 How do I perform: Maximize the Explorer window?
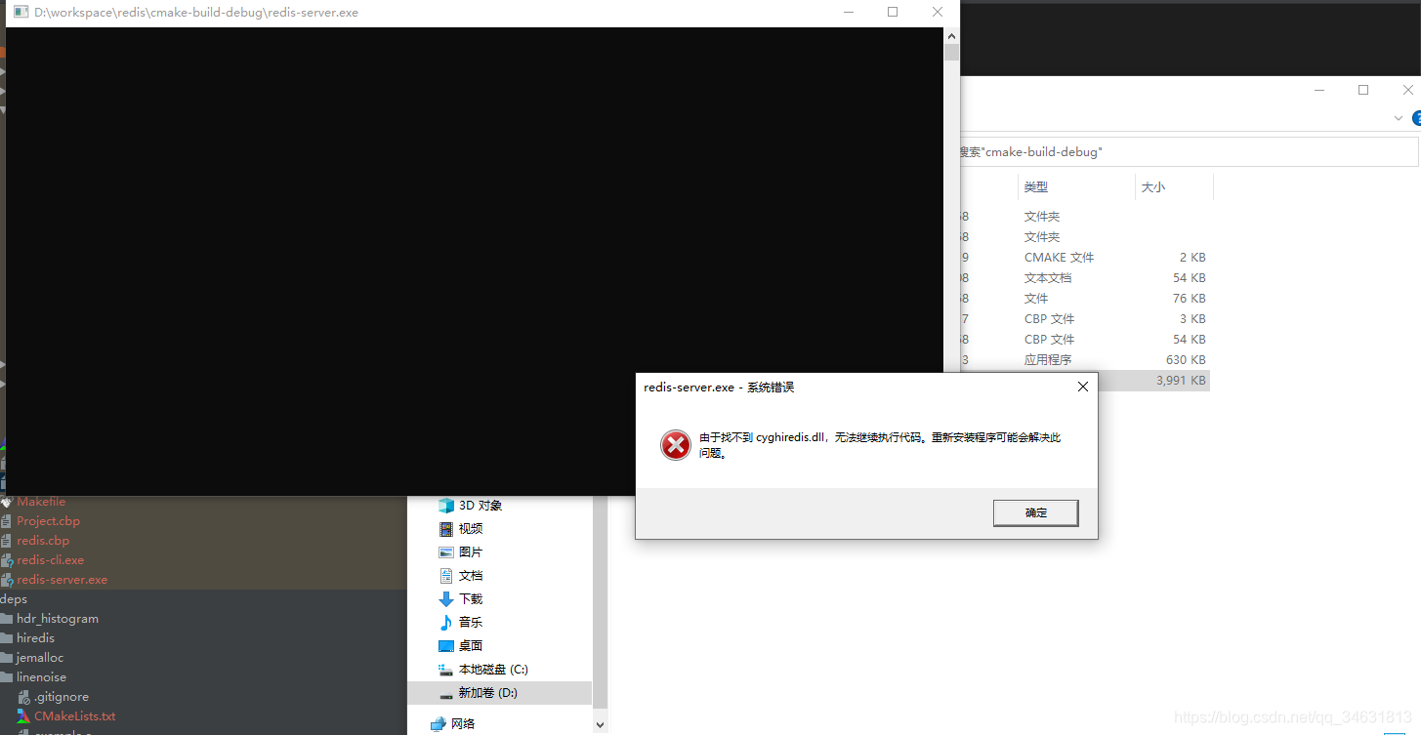click(x=1363, y=90)
